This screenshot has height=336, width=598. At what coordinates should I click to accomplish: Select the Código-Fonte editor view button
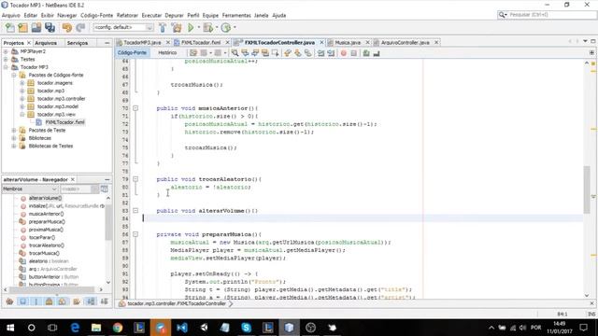(132, 53)
